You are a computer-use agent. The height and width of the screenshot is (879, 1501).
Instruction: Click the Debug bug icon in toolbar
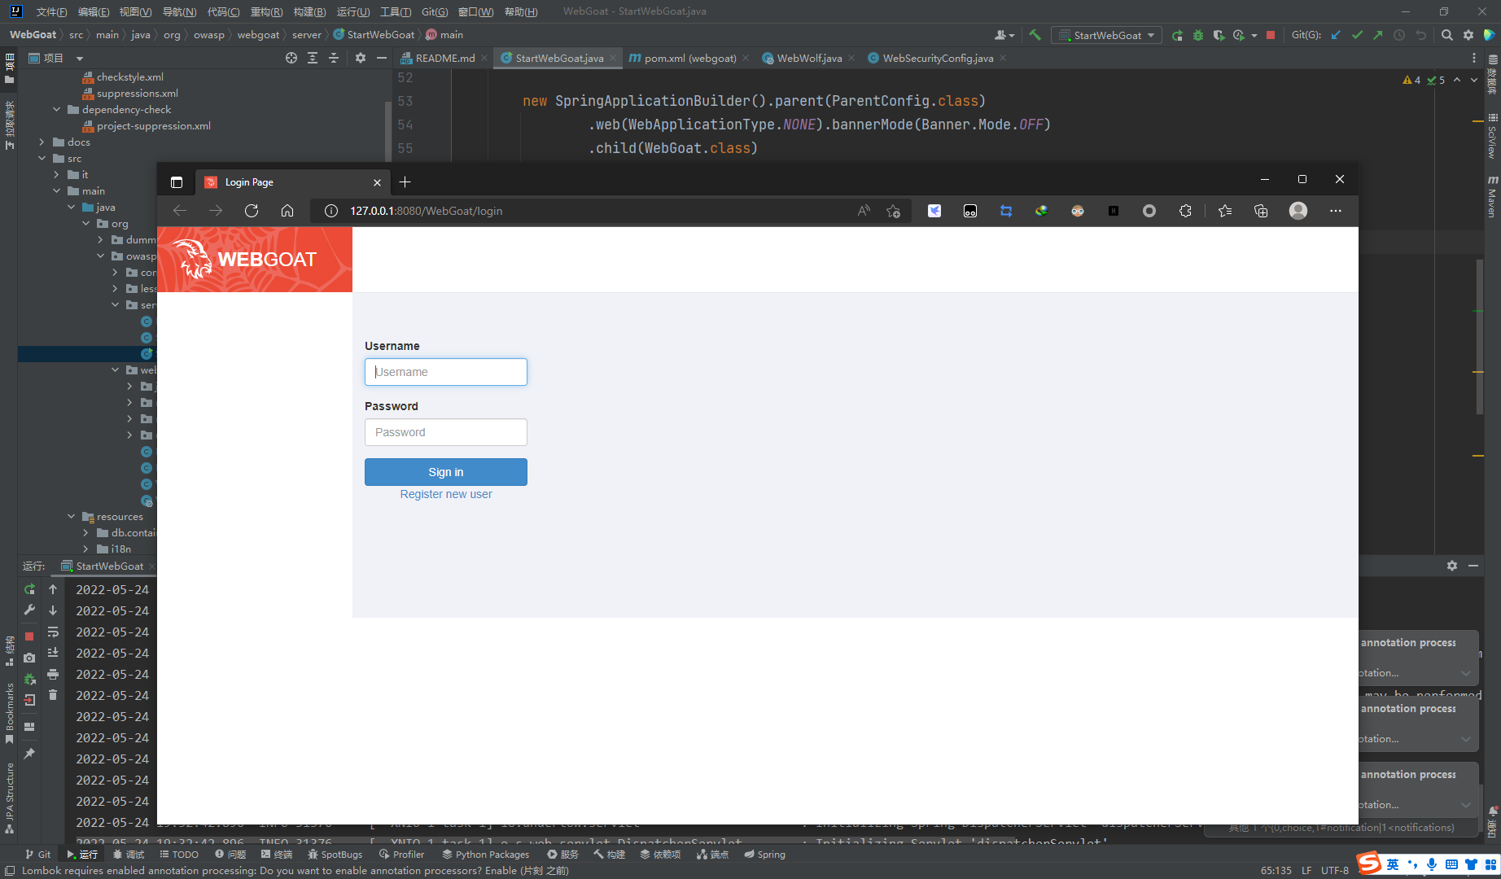point(1198,35)
